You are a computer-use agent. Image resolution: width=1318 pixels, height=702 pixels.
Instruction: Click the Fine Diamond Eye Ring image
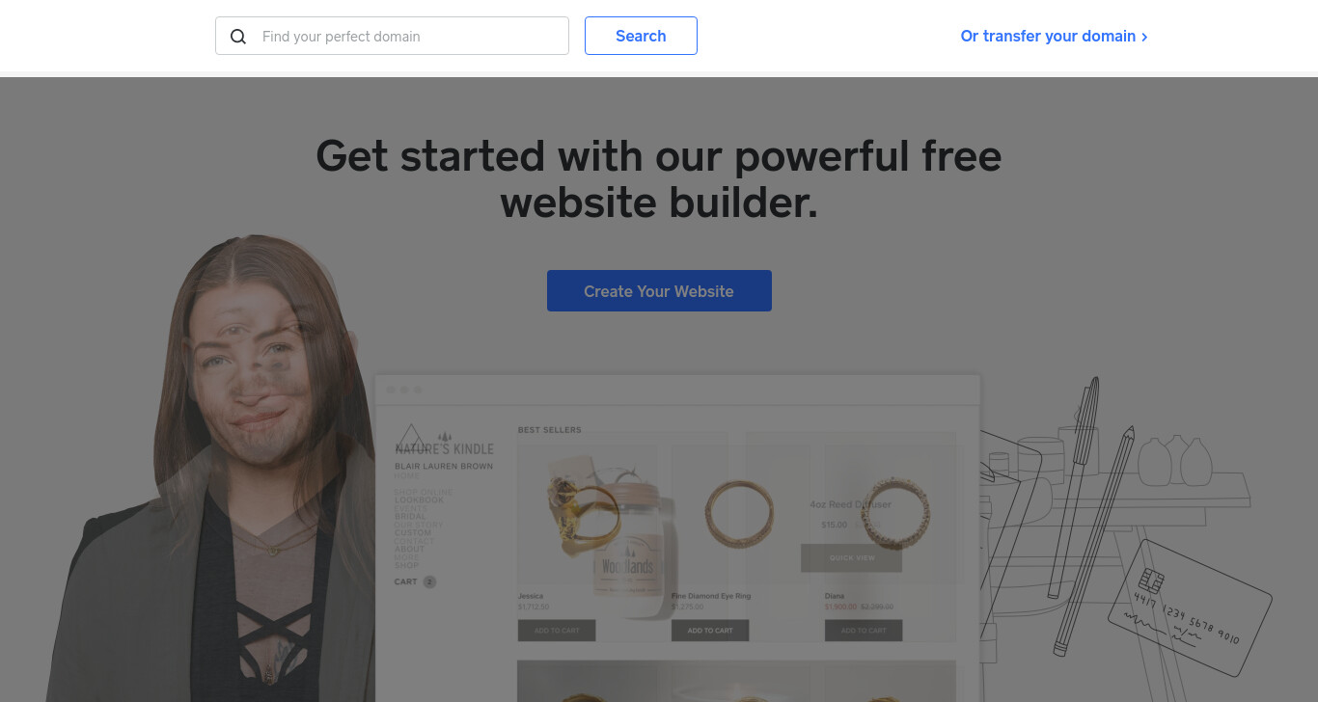(739, 511)
